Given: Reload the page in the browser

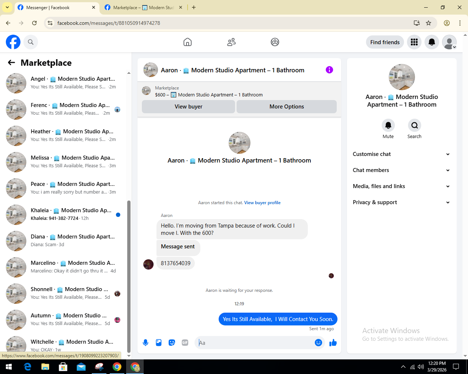Looking at the screenshot, I should click(34, 23).
